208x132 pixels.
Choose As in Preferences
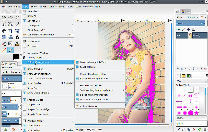[89, 106]
